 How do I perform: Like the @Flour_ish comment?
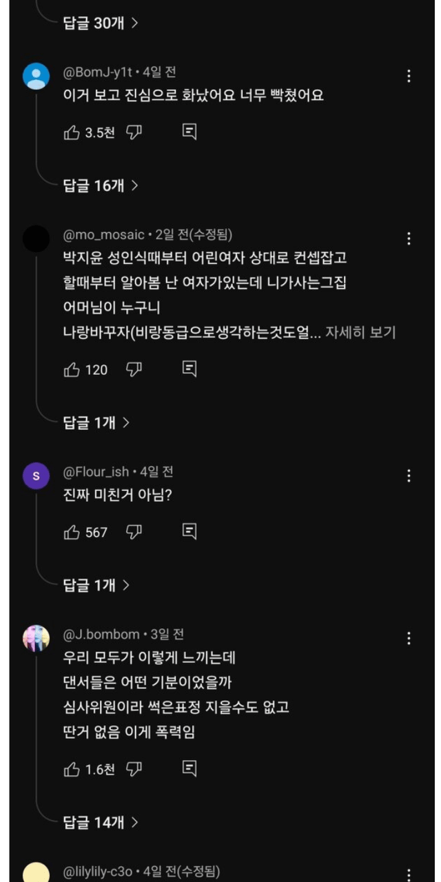pyautogui.click(x=72, y=532)
